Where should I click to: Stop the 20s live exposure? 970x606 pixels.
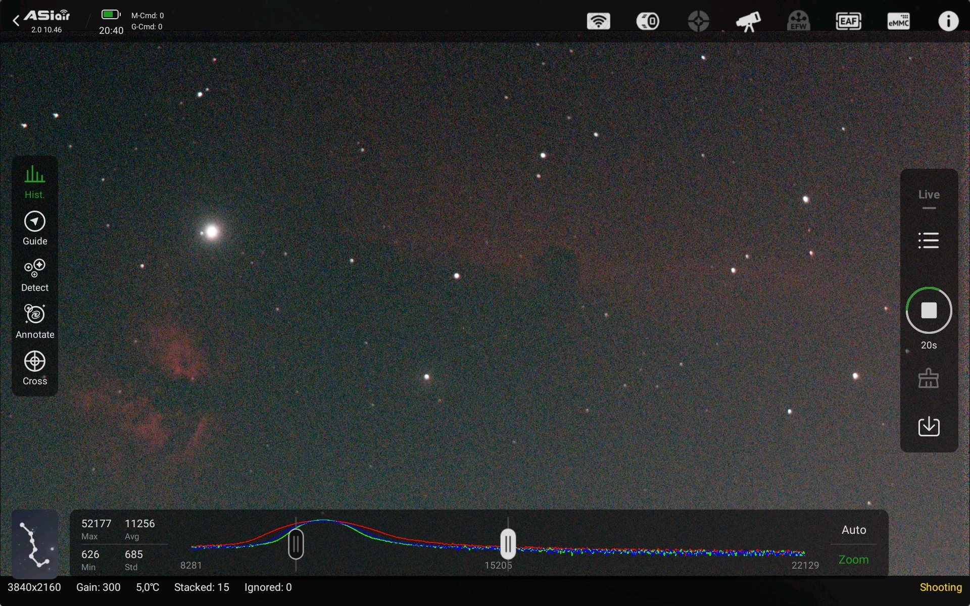click(929, 310)
